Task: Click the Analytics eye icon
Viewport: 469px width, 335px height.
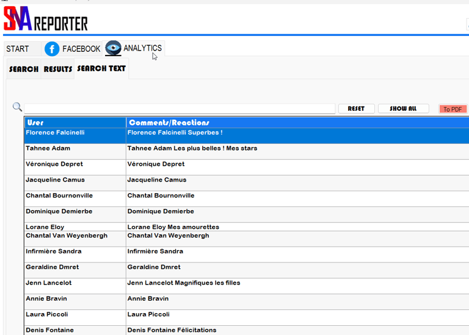Action: pos(113,48)
